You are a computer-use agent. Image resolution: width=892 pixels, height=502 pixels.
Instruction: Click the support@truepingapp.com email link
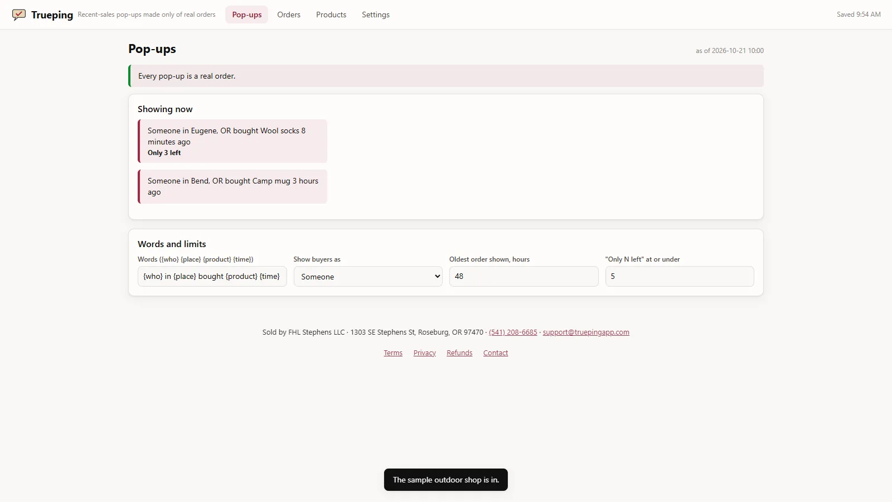click(586, 332)
